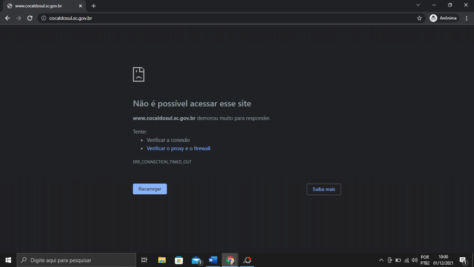Open the network Wi-Fi tray icon
Screen dimensions: 474x267
(x=406, y=260)
